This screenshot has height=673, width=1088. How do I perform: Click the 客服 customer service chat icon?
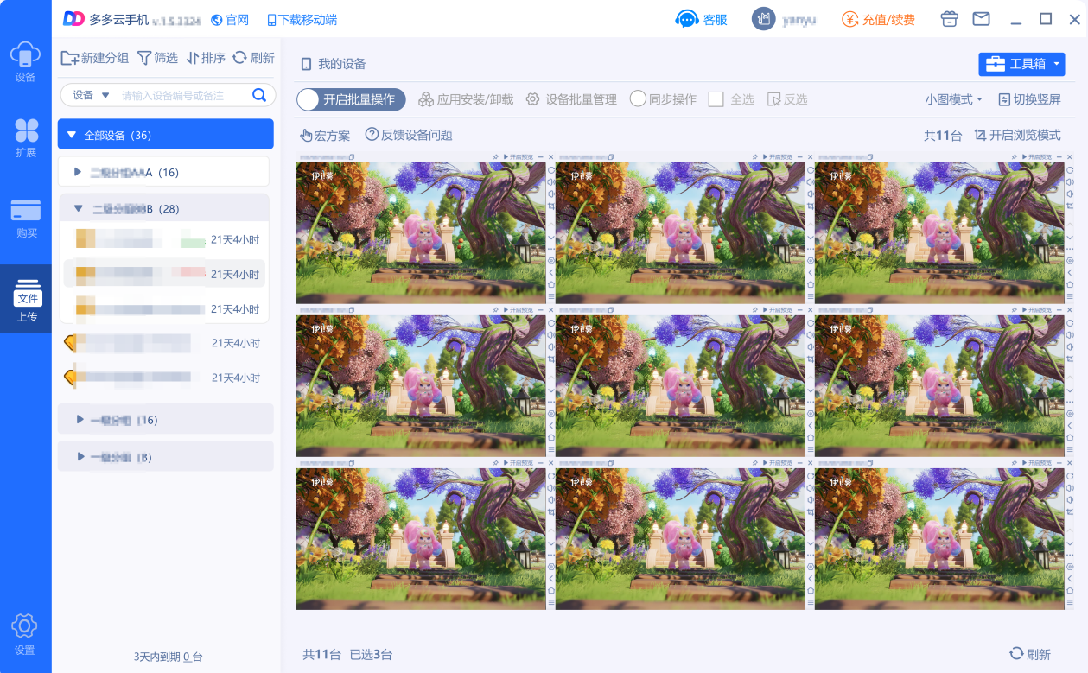click(x=686, y=19)
